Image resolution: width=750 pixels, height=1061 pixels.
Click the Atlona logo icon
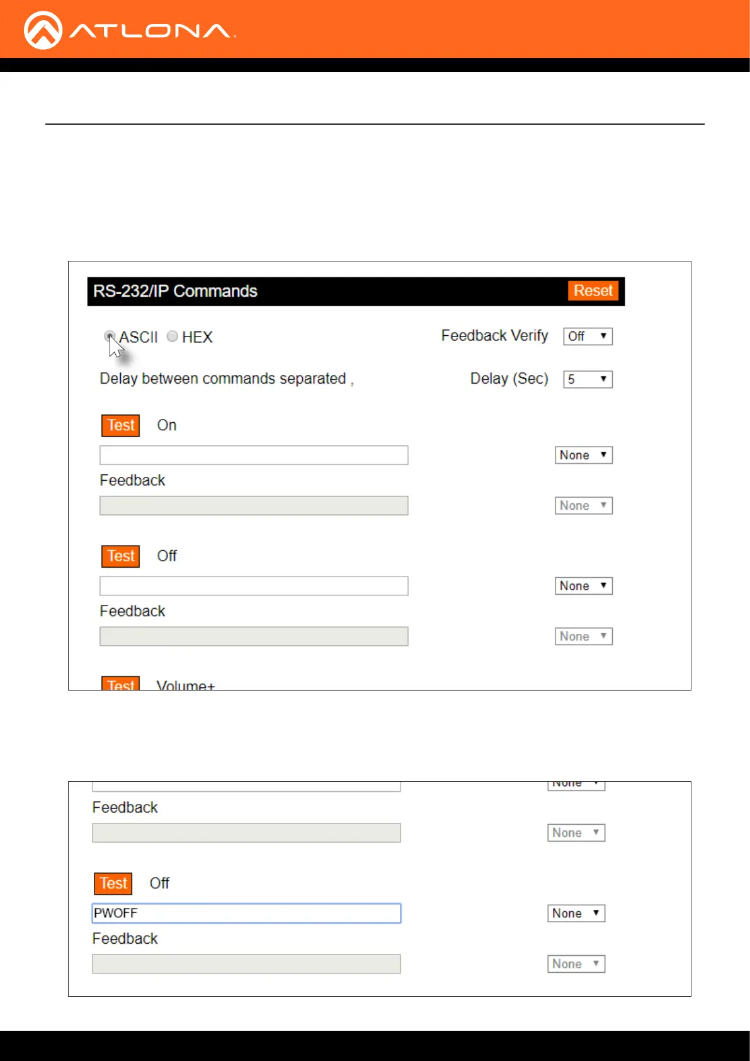[x=43, y=30]
